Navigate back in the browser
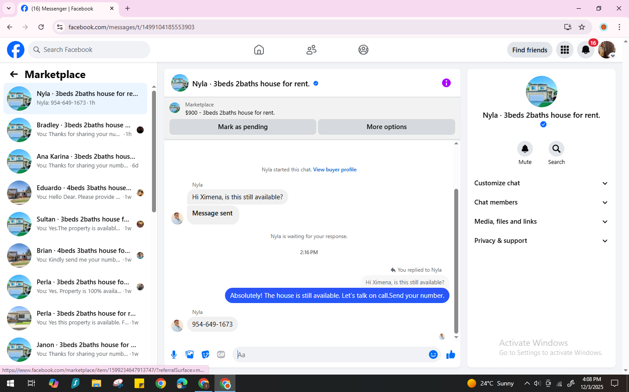Viewport: 629px width, 392px height. pyautogui.click(x=10, y=27)
